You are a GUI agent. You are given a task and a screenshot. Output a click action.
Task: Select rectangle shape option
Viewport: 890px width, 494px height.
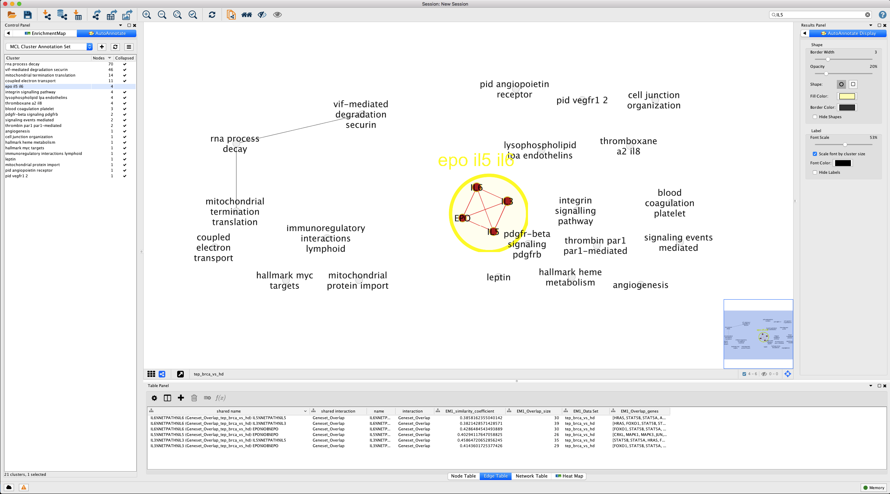853,84
